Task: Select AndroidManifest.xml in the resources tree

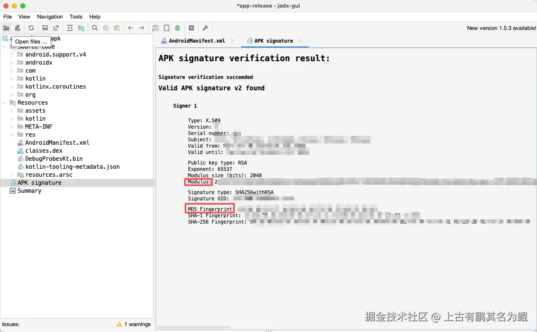Action: 57,143
